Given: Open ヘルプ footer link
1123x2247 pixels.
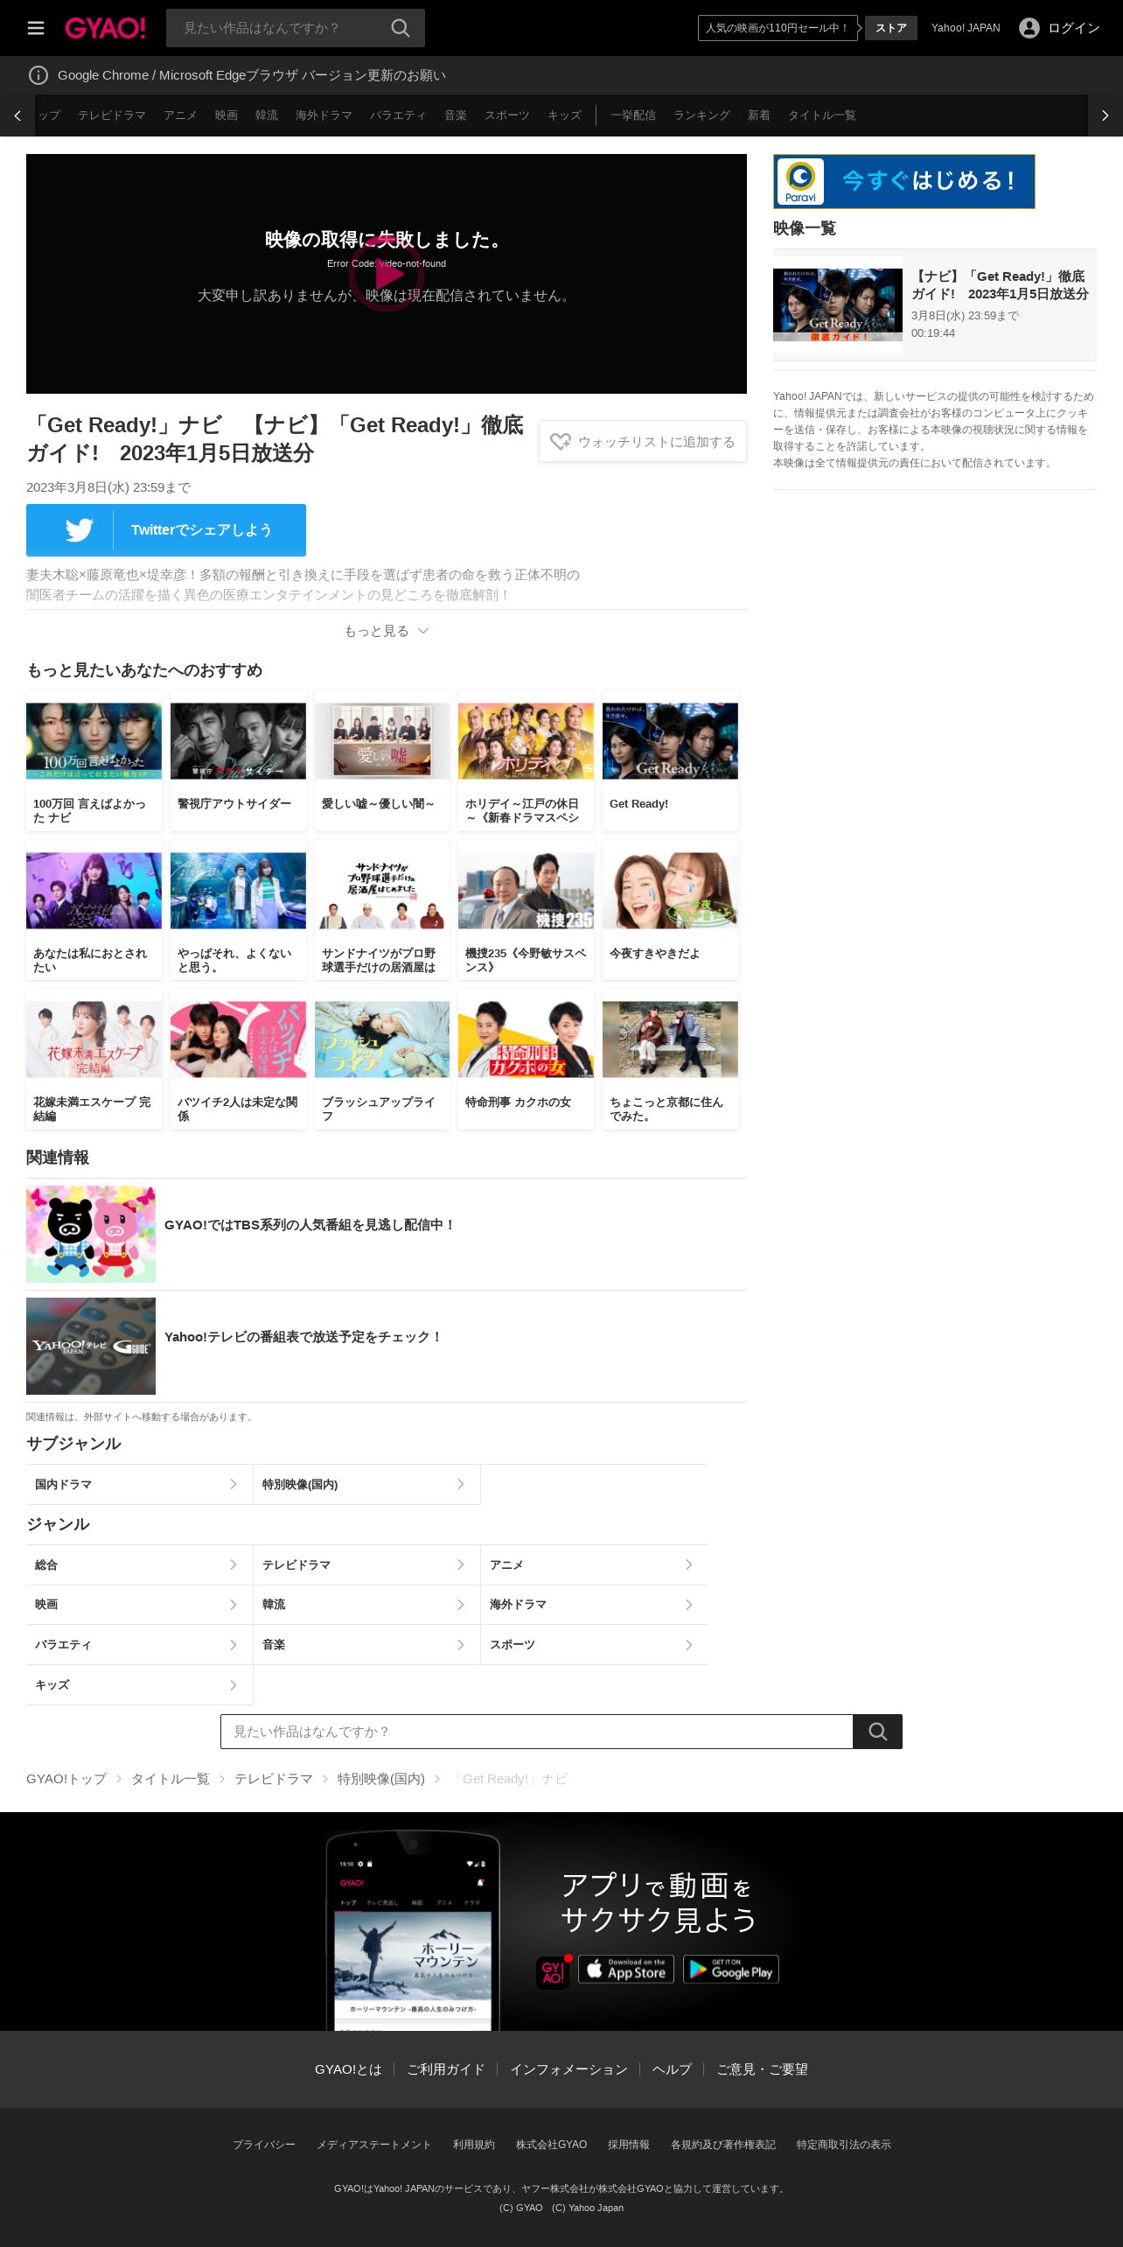Looking at the screenshot, I should 672,2069.
